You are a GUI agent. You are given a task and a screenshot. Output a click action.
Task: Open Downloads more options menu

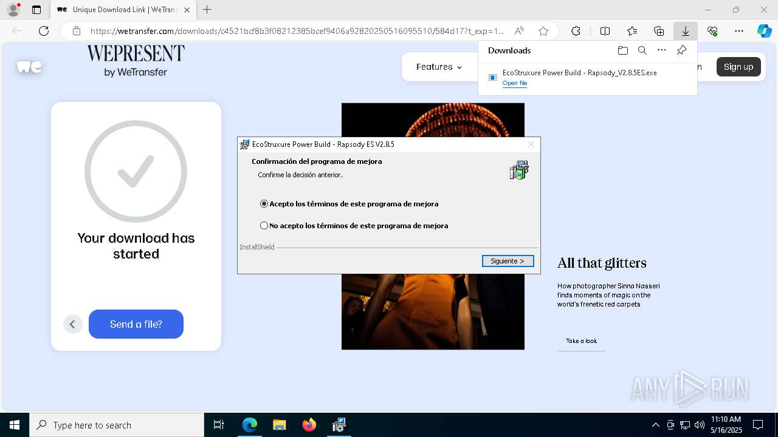click(662, 50)
